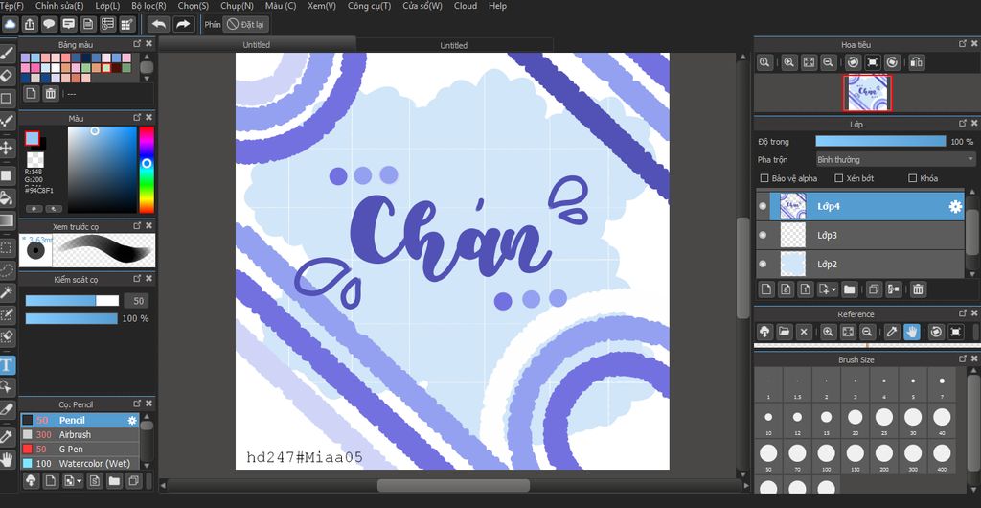Open the Bộ lọc(R) menu

click(x=148, y=6)
